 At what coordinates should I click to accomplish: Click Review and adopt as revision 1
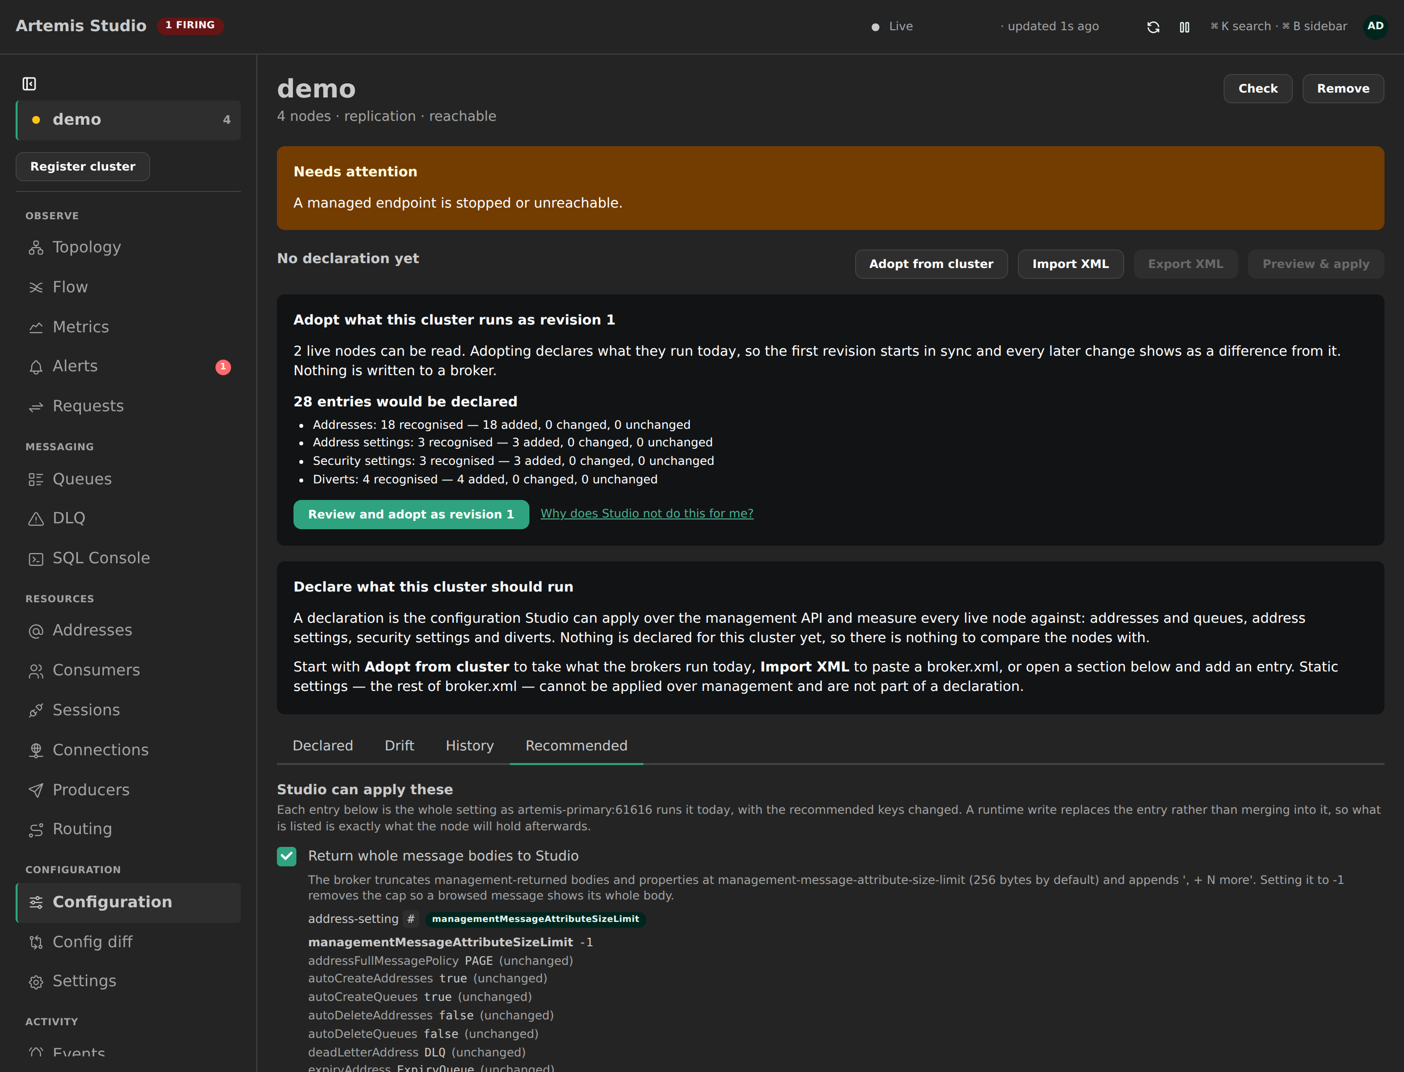click(410, 514)
